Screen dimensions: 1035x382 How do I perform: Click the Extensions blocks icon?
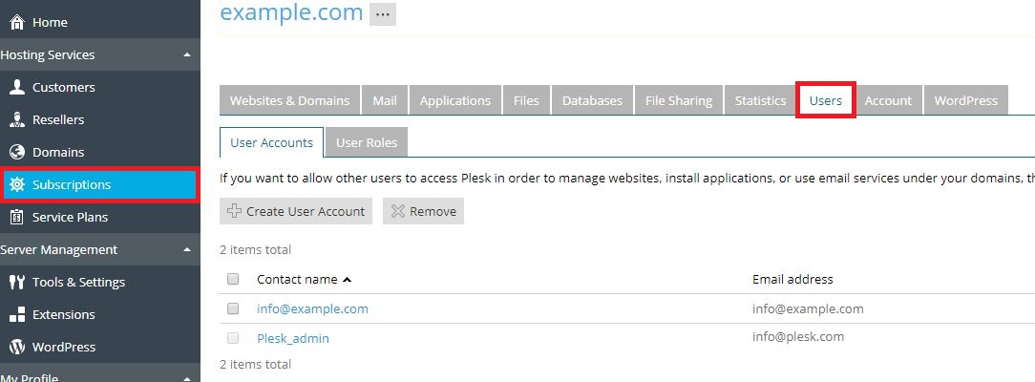tap(17, 314)
